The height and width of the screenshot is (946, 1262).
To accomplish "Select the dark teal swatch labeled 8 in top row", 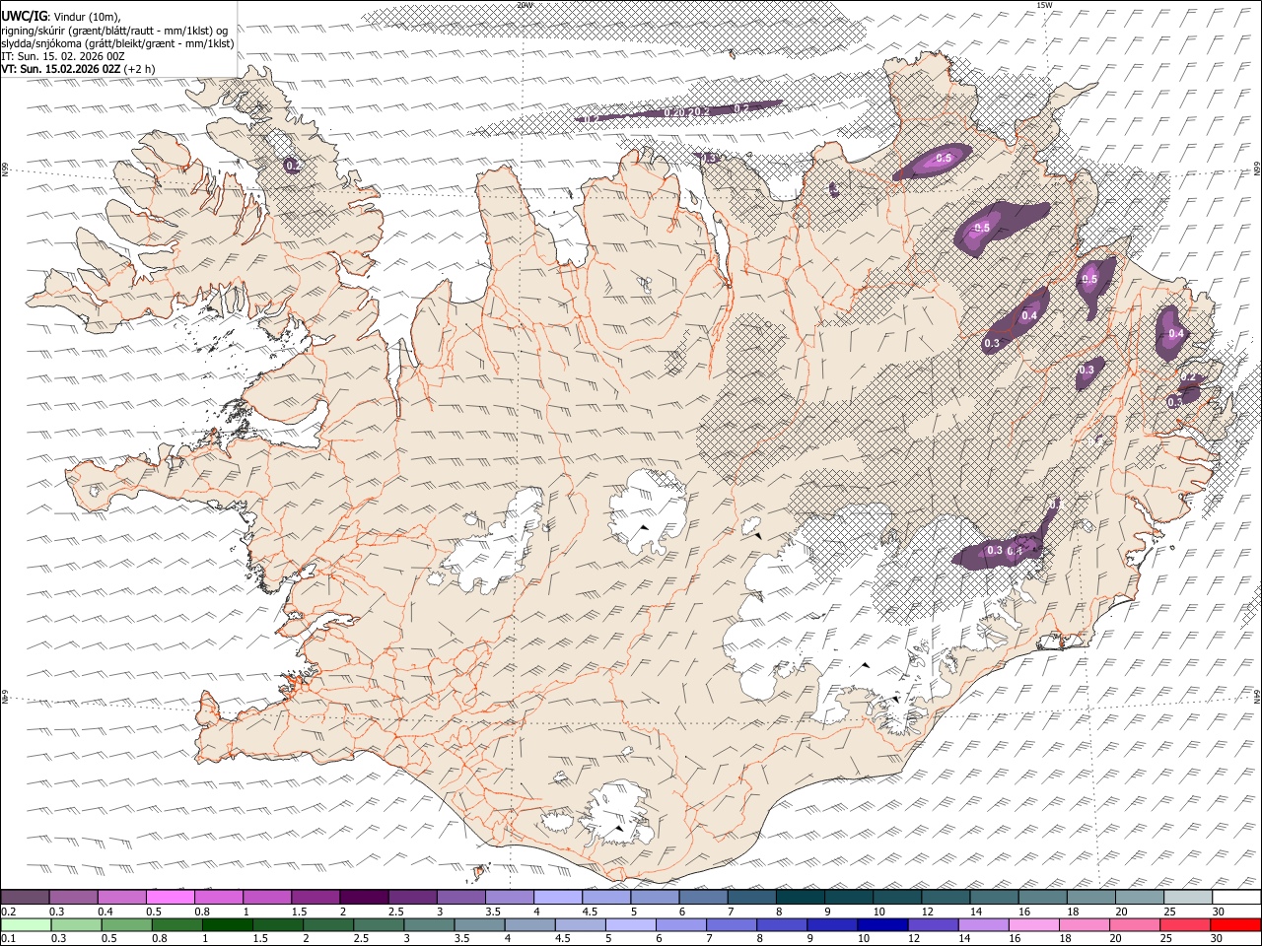I will tap(800, 898).
